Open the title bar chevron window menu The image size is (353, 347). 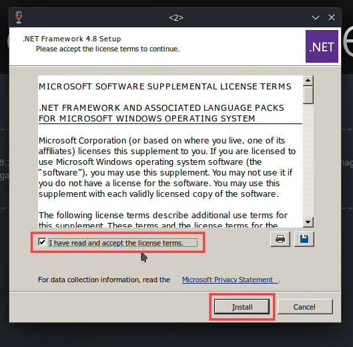[316, 17]
